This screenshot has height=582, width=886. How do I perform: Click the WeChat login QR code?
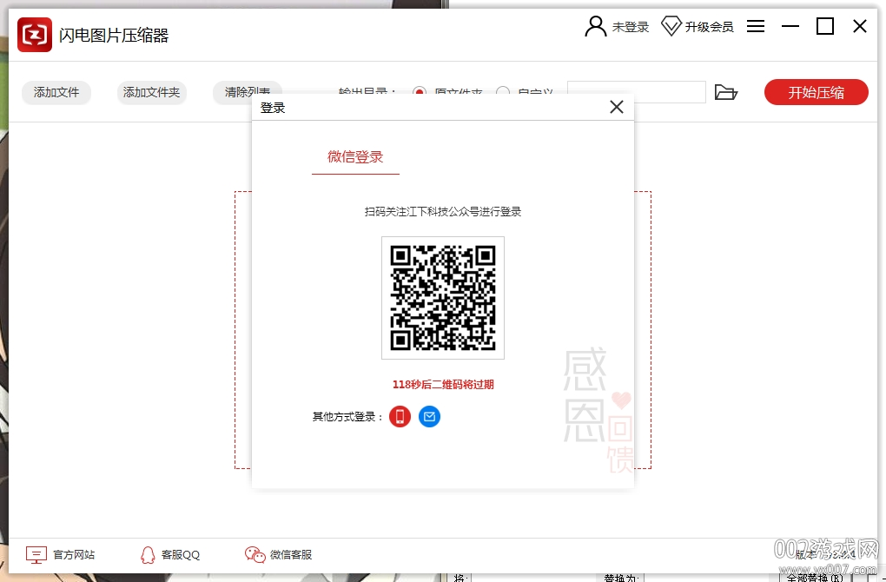pos(443,298)
